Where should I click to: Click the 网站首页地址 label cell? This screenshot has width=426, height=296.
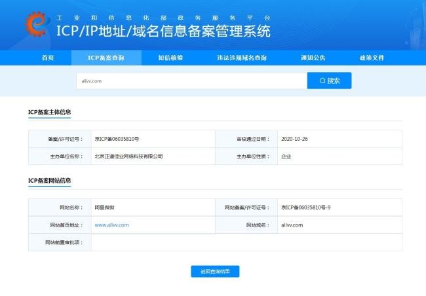tap(60, 225)
